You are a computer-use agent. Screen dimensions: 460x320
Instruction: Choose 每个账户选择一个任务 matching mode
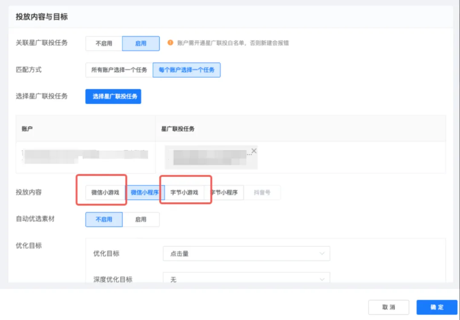(x=187, y=70)
